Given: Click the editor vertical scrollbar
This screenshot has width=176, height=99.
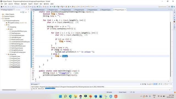Looking at the screenshot, I should click(170, 50).
